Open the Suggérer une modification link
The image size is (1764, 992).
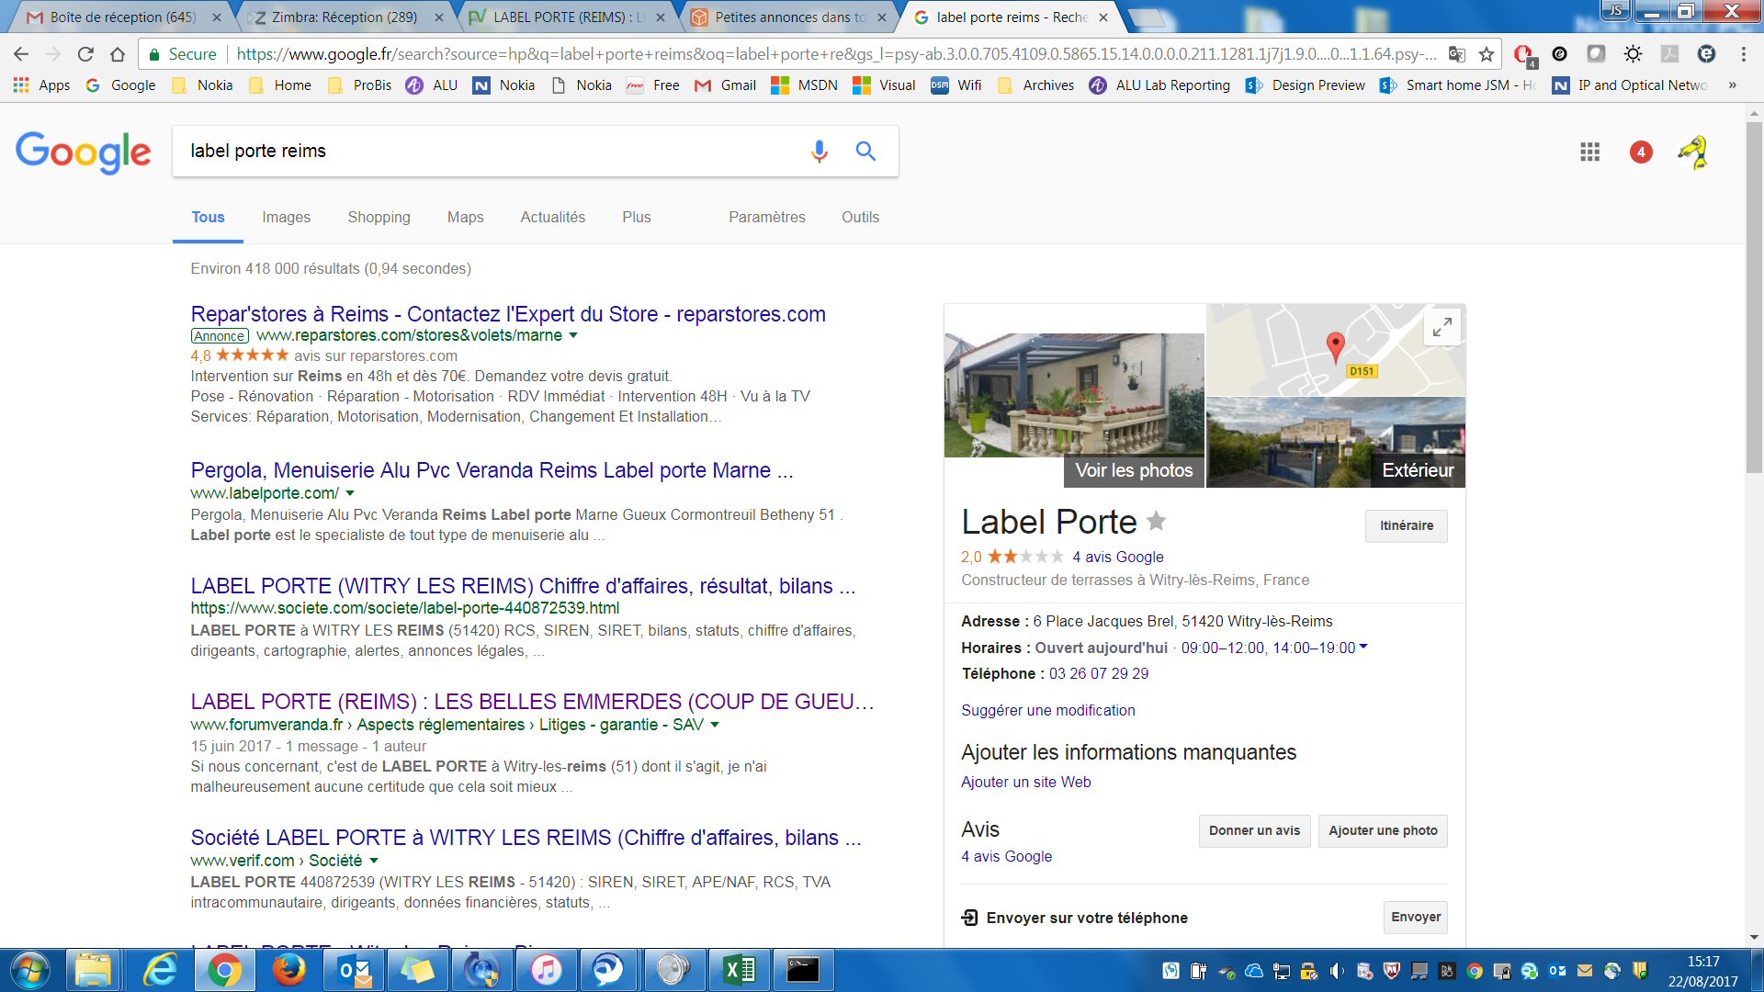pos(1047,710)
